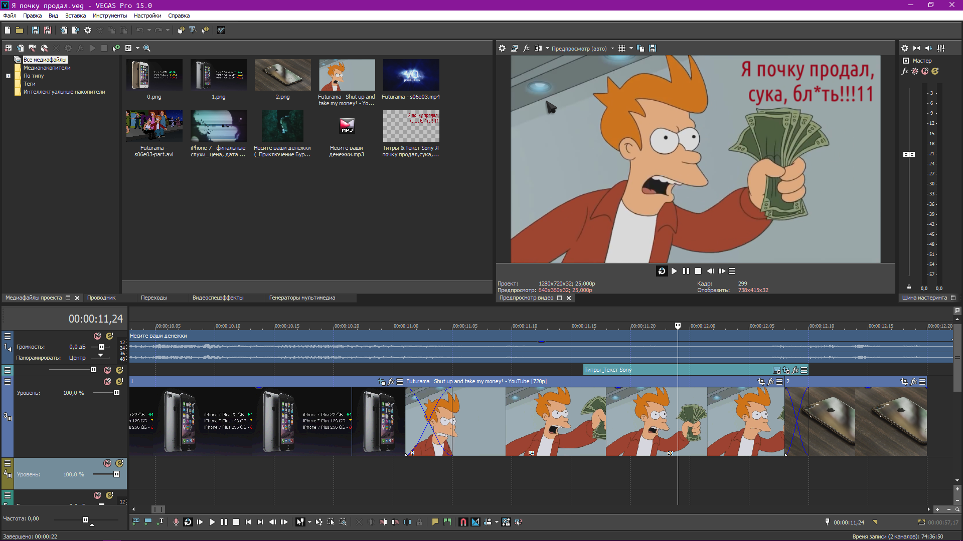The height and width of the screenshot is (541, 963).
Task: Toggle automatic crossfades in timeline toolbar
Action: 475,522
